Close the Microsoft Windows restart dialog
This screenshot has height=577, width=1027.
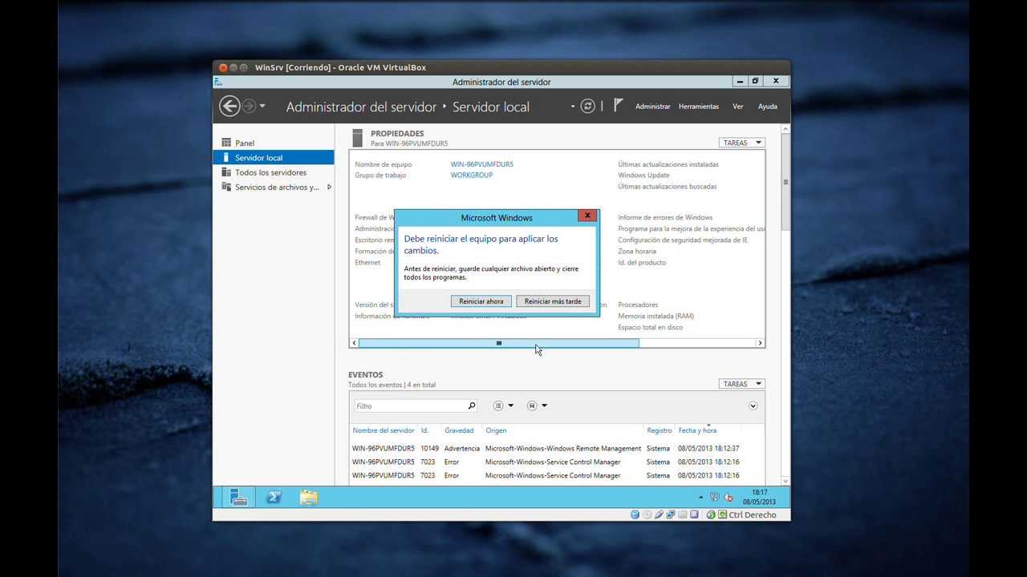[x=587, y=216]
